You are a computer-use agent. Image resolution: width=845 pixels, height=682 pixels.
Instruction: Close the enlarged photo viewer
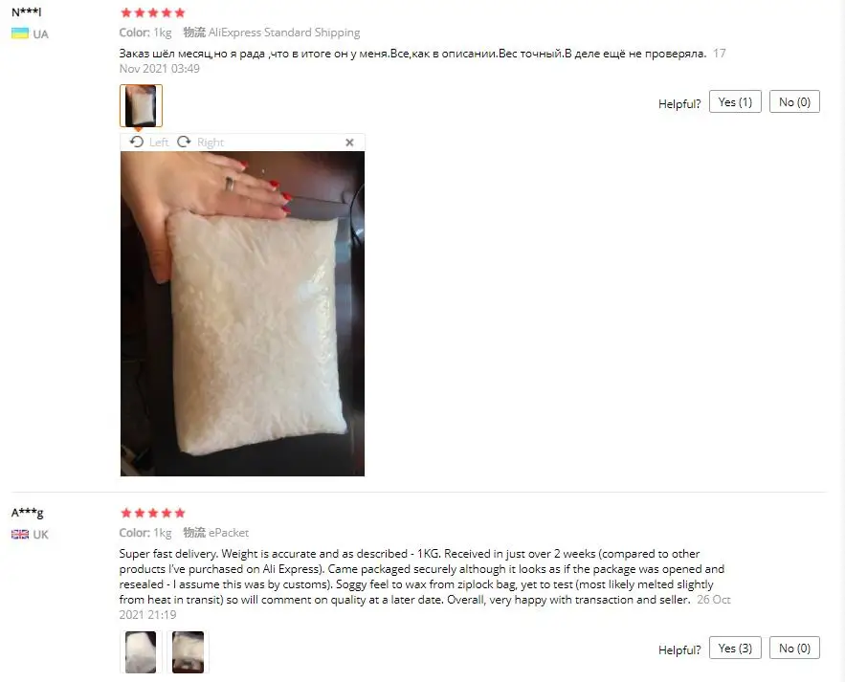pos(349,143)
